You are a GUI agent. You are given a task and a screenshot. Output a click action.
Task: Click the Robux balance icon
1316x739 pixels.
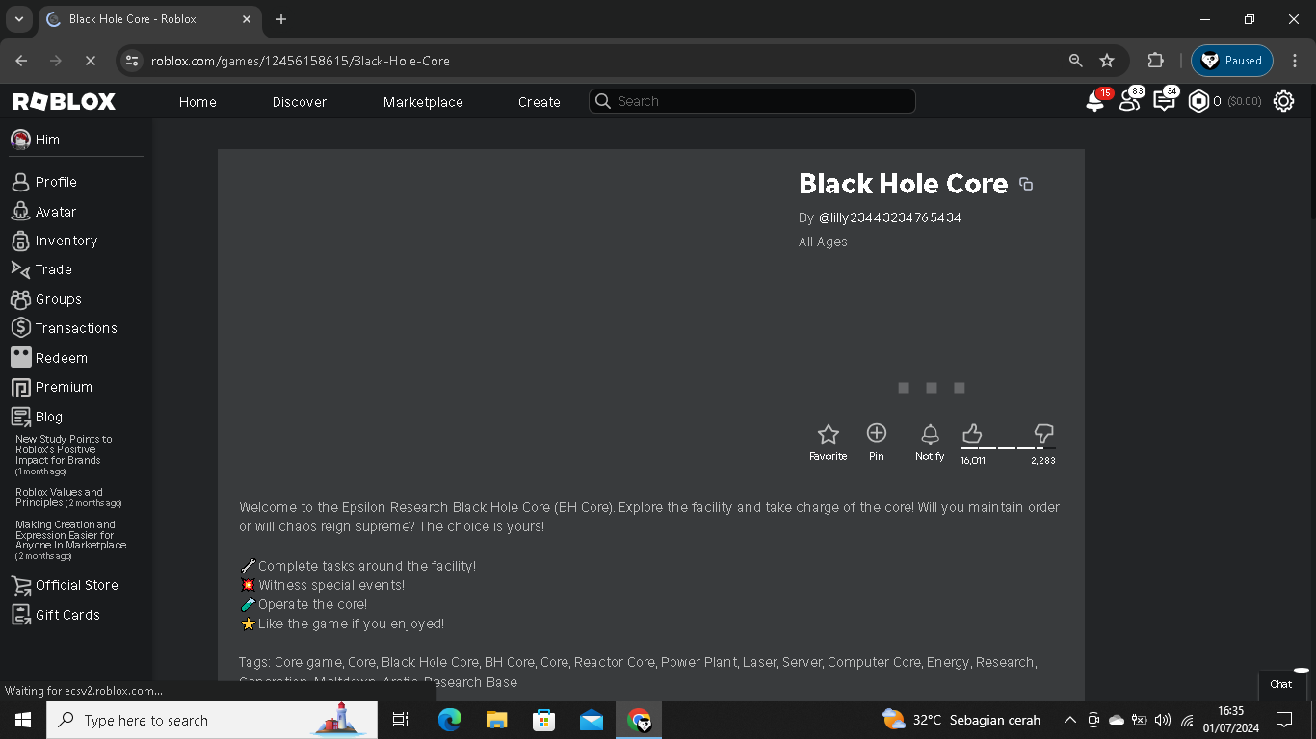(1198, 101)
